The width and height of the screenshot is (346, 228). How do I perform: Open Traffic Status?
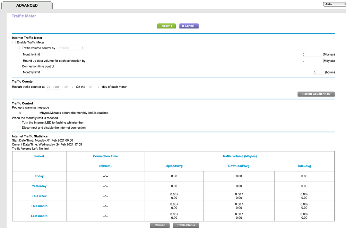(x=186, y=225)
